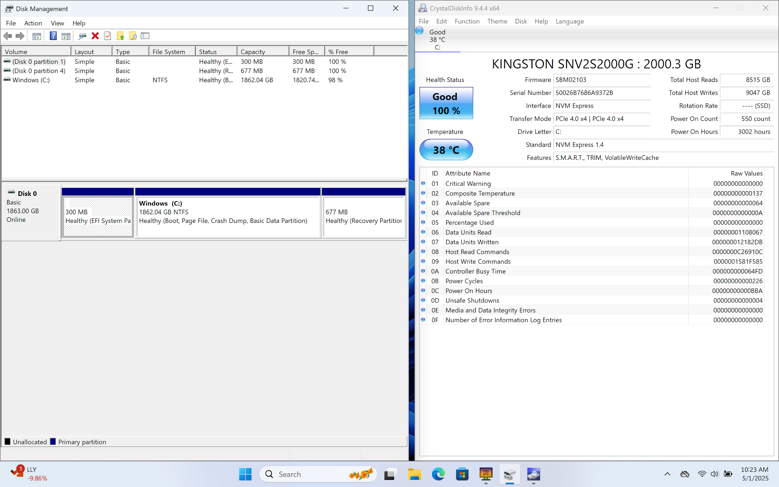The image size is (779, 487).
Task: Sort volumes by File System column header
Action: [172, 52]
